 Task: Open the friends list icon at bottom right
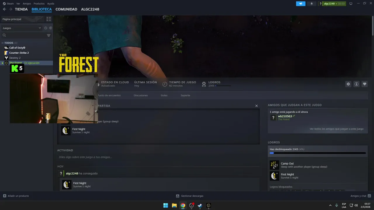point(369,196)
